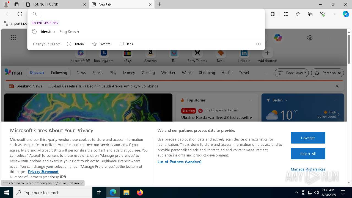Open Task View on the taskbar

pyautogui.click(x=99, y=193)
